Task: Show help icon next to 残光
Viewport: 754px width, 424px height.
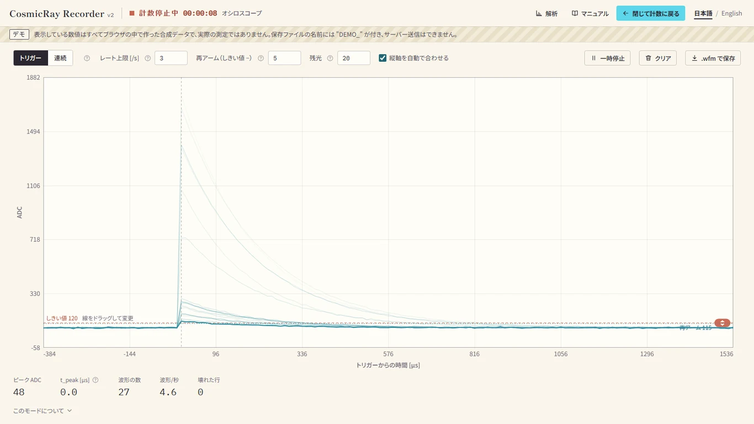Action: coord(330,58)
